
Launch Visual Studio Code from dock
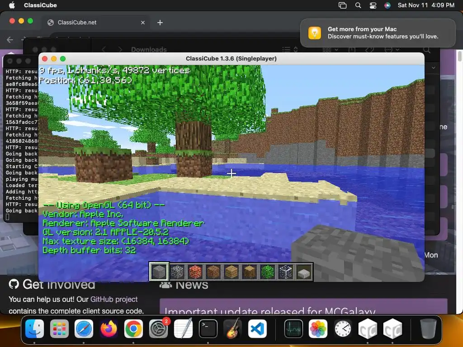(257, 328)
